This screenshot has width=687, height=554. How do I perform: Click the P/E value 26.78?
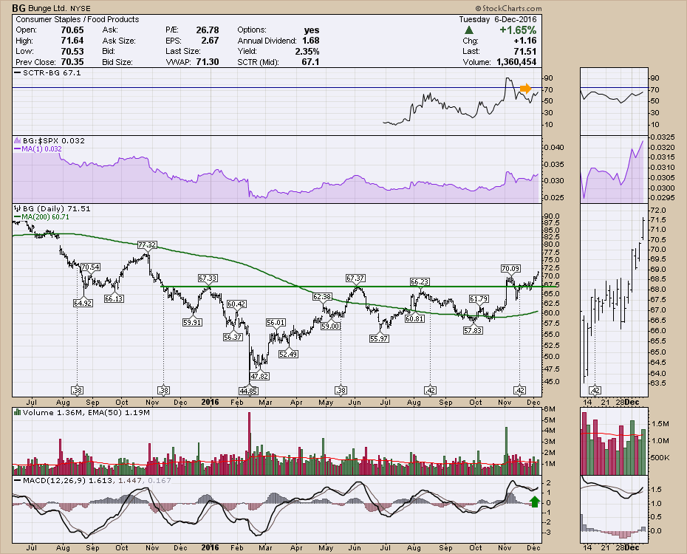tap(208, 30)
